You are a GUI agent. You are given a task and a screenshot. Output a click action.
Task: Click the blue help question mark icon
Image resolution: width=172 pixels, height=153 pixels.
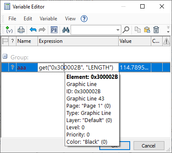pos(84,19)
